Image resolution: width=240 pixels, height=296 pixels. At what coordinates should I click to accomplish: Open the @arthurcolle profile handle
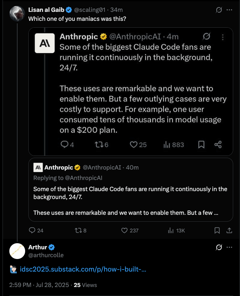[x=46, y=255]
